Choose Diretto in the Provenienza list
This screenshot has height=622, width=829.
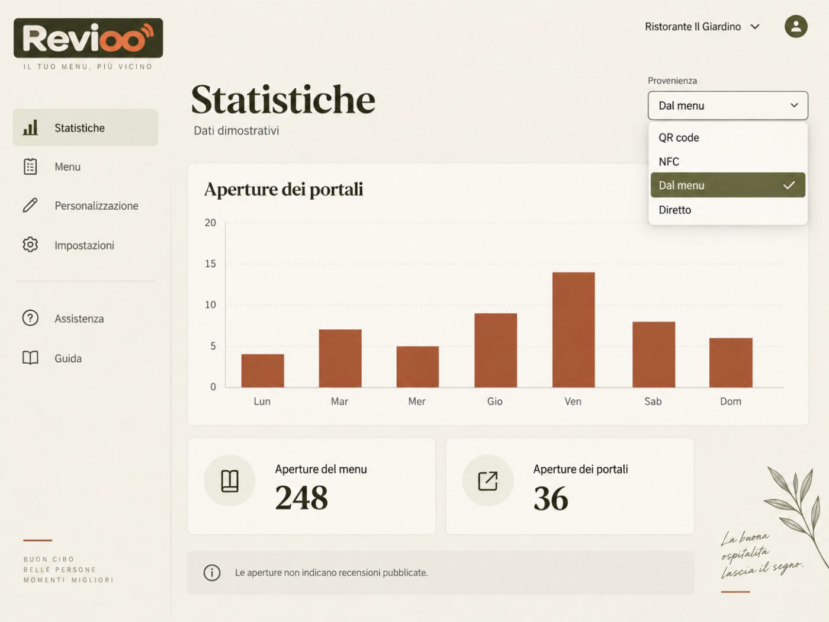pyautogui.click(x=728, y=210)
